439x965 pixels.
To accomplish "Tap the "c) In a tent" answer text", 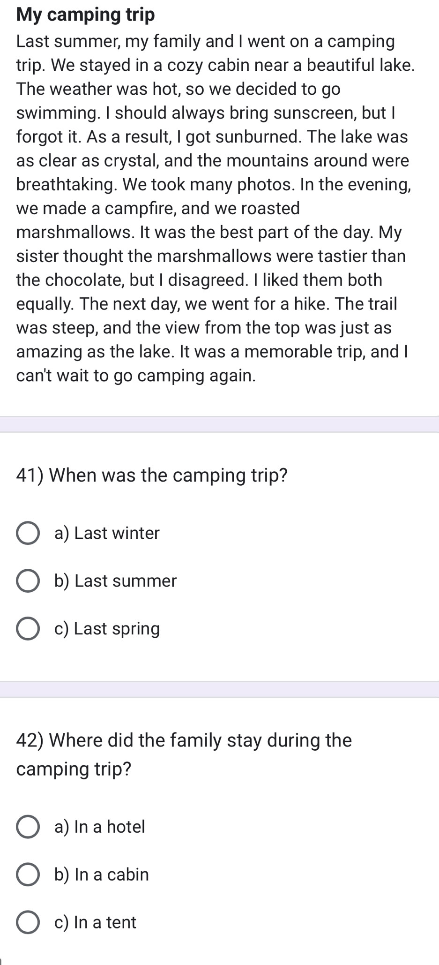I will pos(95,922).
